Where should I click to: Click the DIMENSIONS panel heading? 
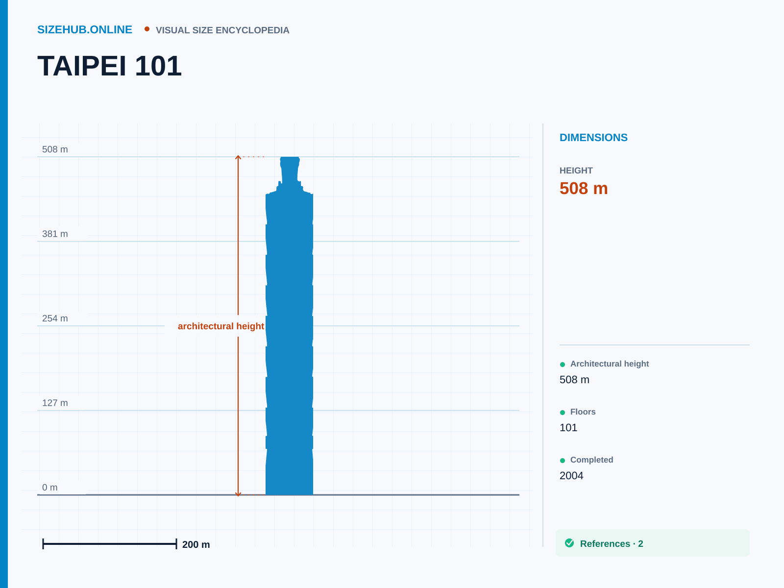pos(593,138)
